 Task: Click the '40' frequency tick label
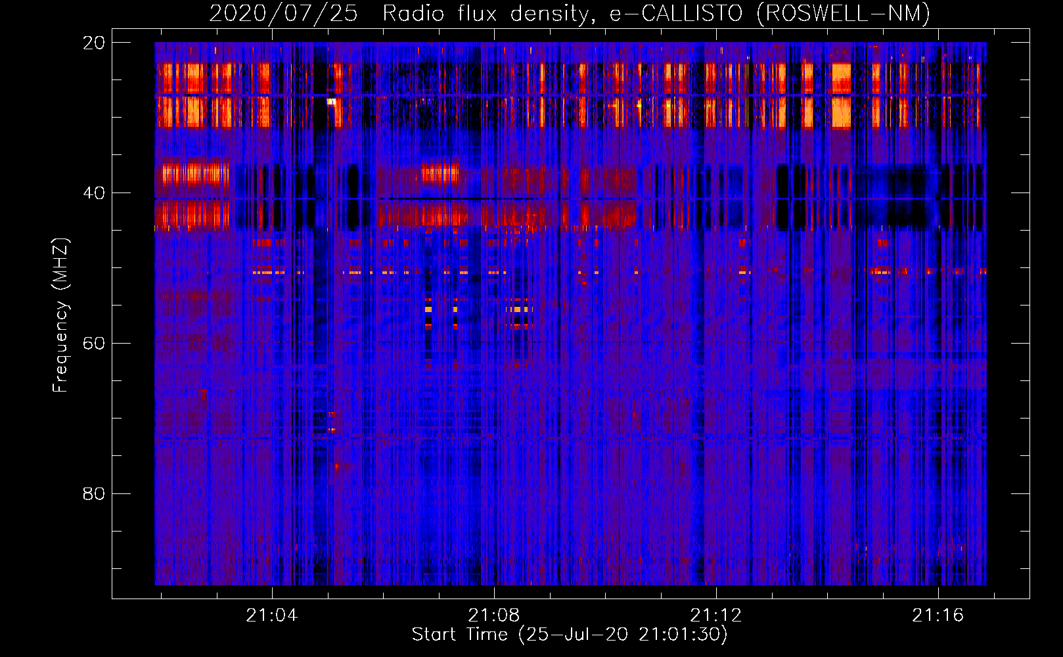click(x=94, y=193)
